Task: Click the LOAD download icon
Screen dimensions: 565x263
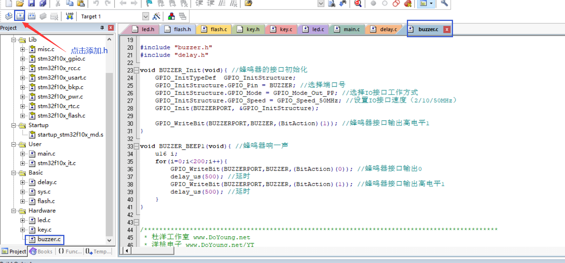Action: click(69, 16)
